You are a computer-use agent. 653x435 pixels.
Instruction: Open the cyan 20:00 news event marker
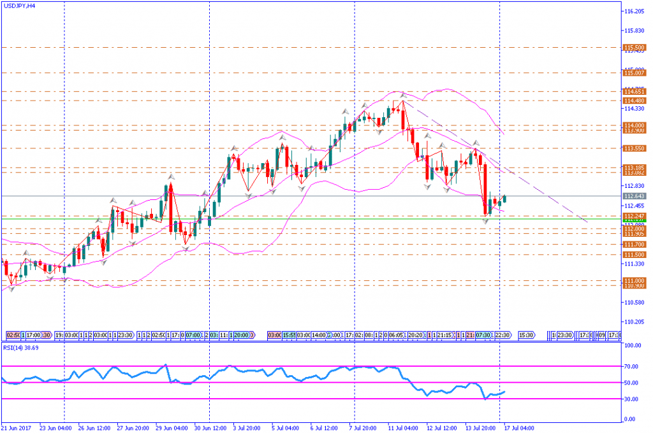pyautogui.click(x=242, y=335)
